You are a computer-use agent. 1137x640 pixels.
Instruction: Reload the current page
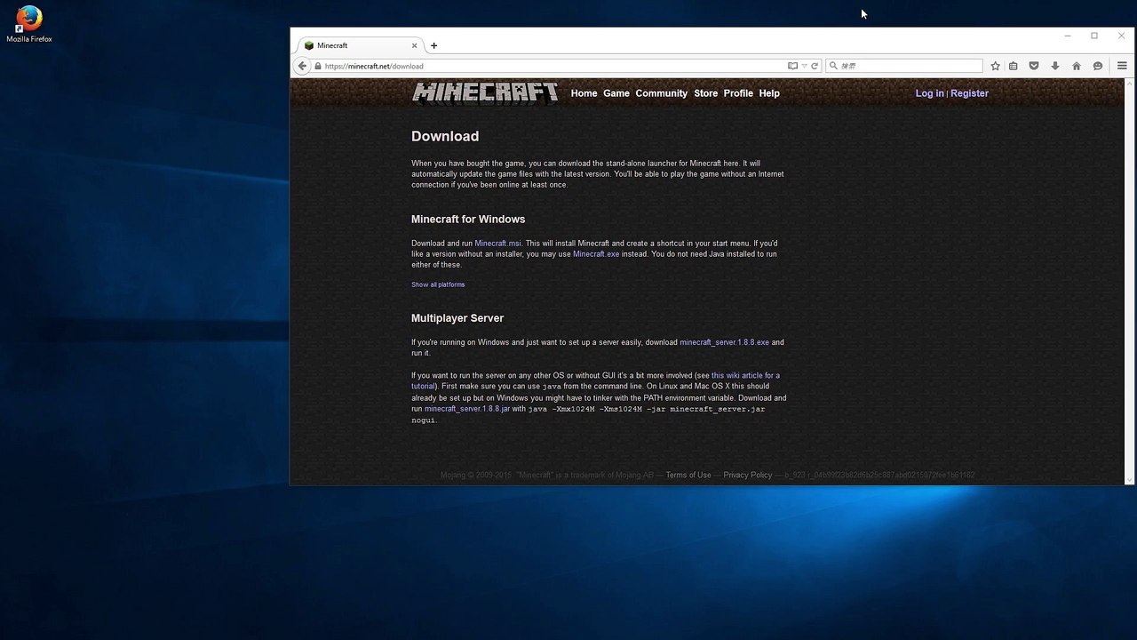tap(814, 66)
